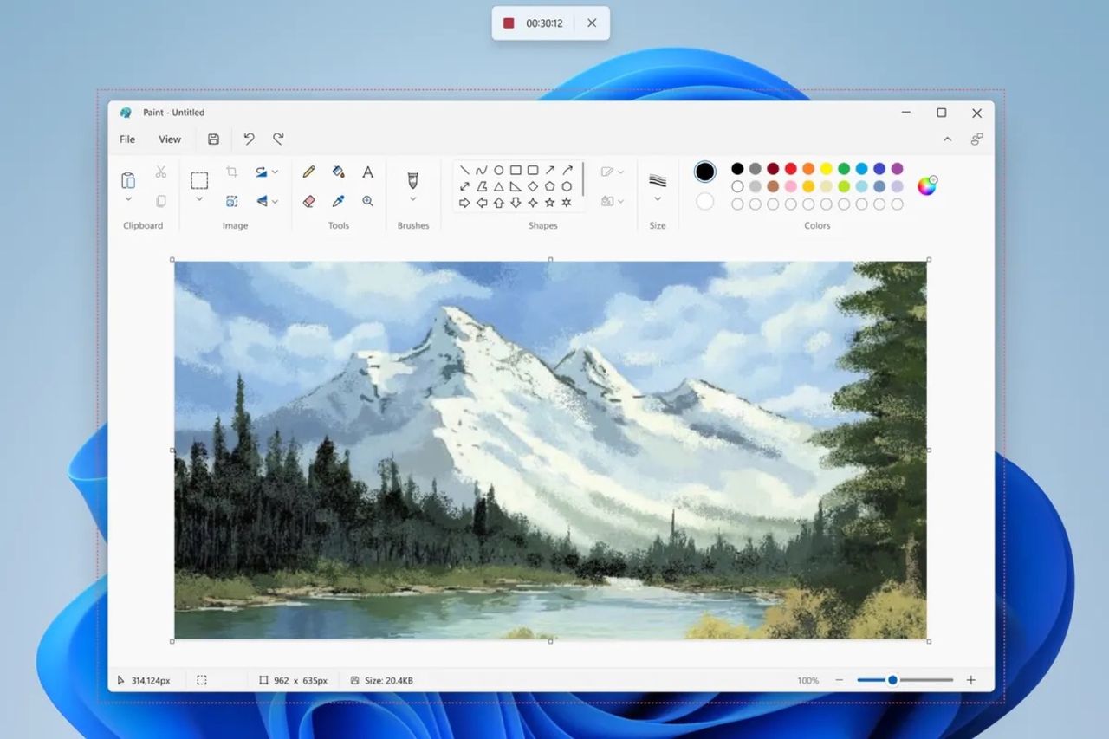Open the Flip dropdown arrow
The width and height of the screenshot is (1109, 739).
click(x=276, y=201)
